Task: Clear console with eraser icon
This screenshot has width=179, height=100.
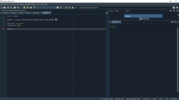Action: (x=175, y=22)
